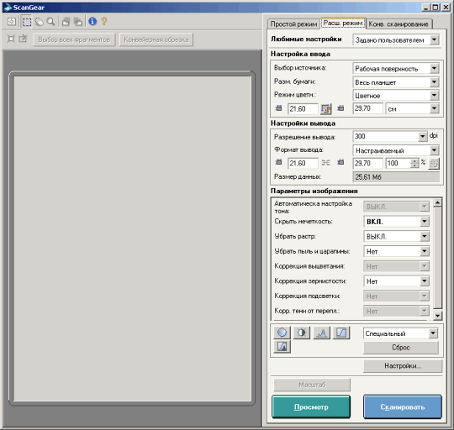Choose the hand move-image tool
The height and width of the screenshot is (430, 454).
point(39,22)
